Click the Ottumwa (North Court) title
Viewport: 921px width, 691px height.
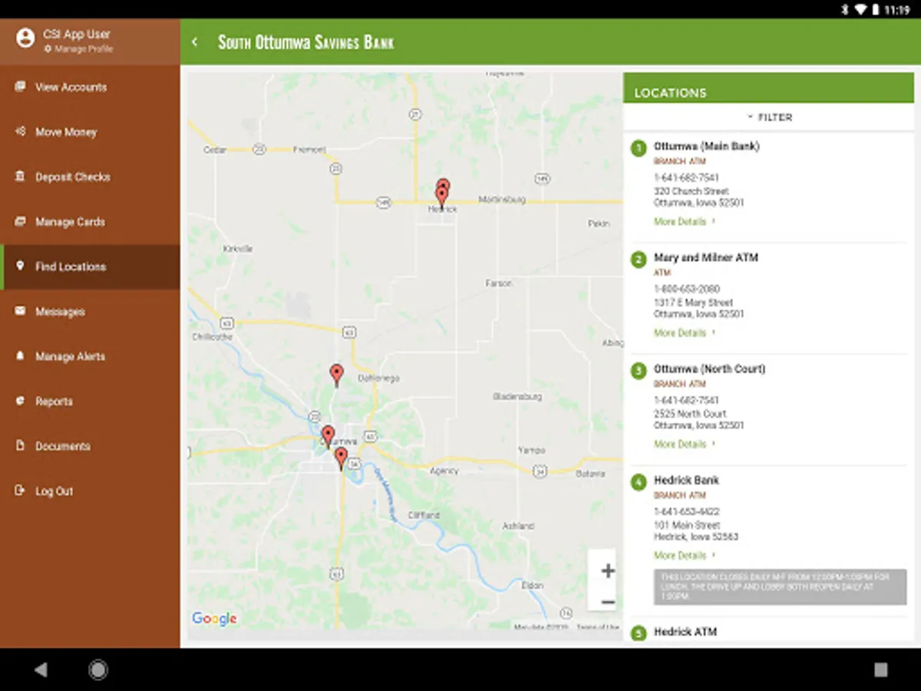coord(709,369)
